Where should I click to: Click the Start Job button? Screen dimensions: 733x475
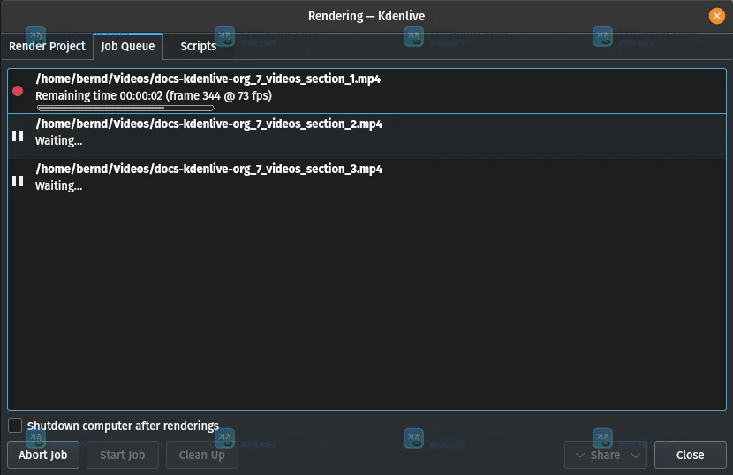(x=123, y=455)
